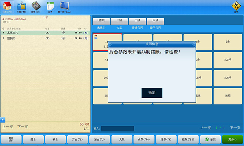Click the 点单 order button
The width and height of the screenshot is (244, 146).
pyautogui.click(x=144, y=139)
